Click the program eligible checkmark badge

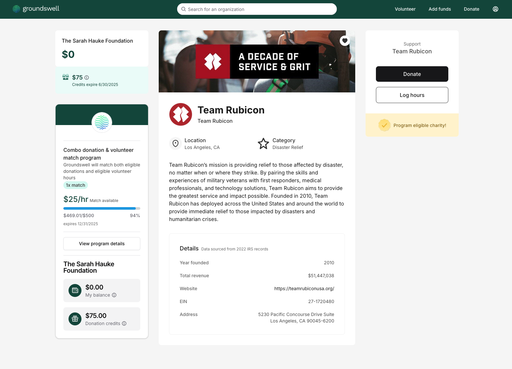click(x=384, y=125)
